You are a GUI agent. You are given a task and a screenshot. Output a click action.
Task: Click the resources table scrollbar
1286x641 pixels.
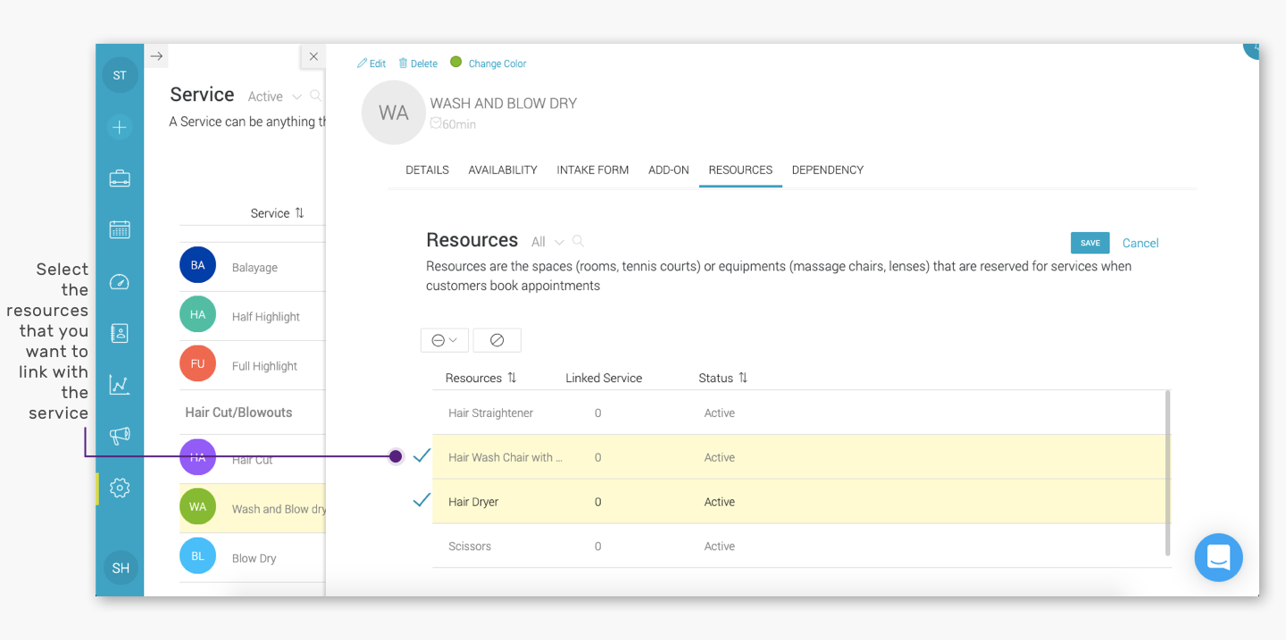pyautogui.click(x=1168, y=472)
